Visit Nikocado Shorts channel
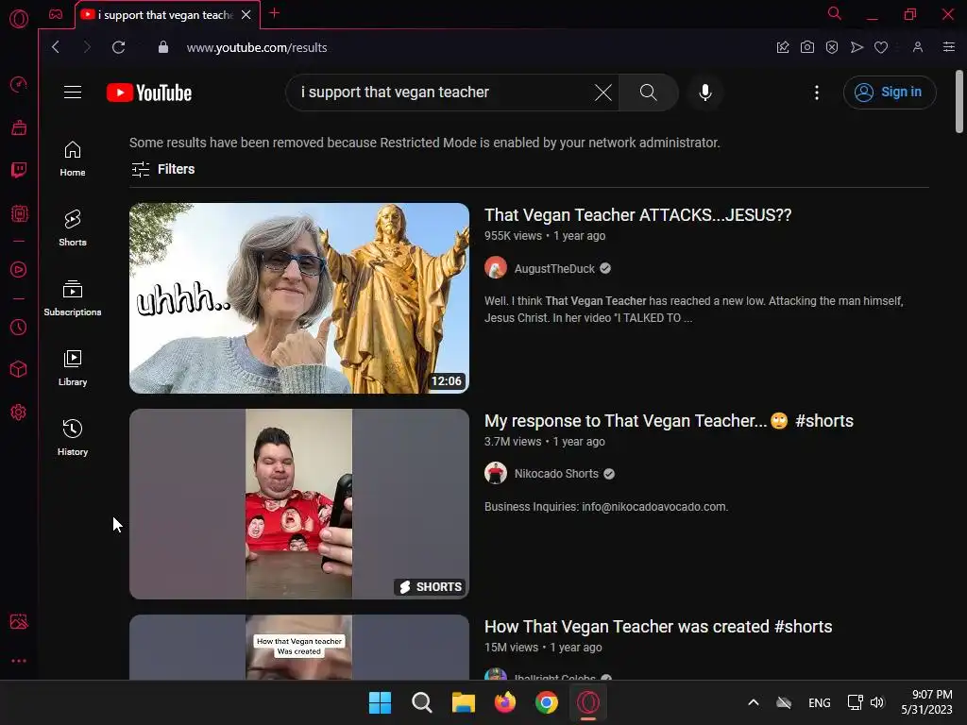Image resolution: width=967 pixels, height=725 pixels. [x=556, y=474]
